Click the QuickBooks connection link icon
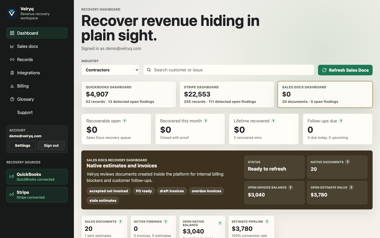 pos(12,176)
